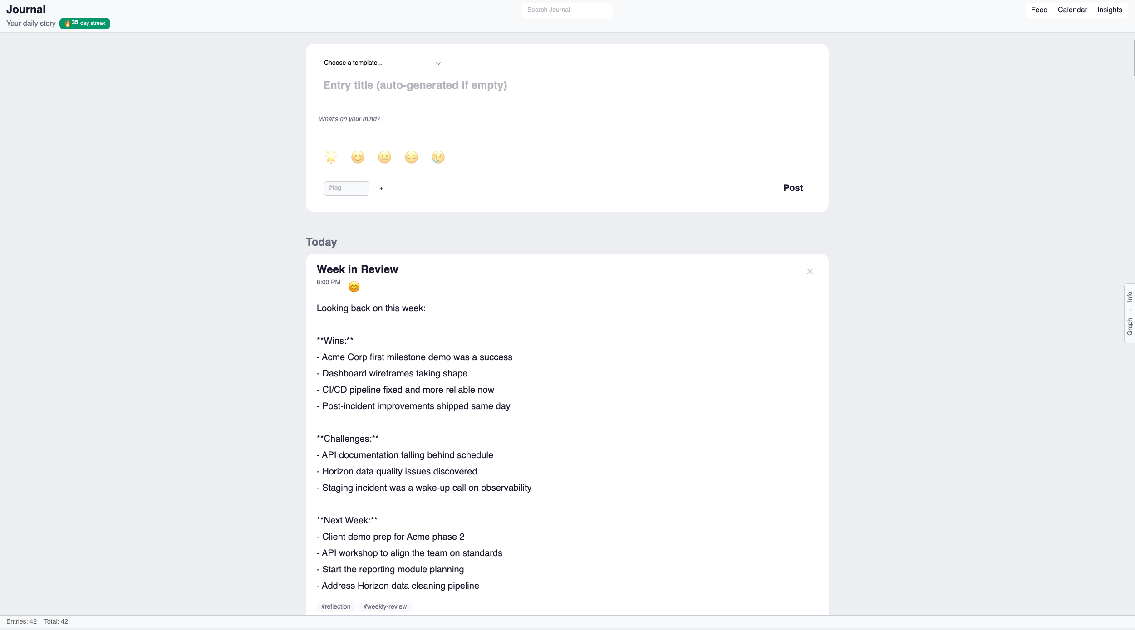
Task: Open the Info side panel
Action: pyautogui.click(x=1129, y=296)
